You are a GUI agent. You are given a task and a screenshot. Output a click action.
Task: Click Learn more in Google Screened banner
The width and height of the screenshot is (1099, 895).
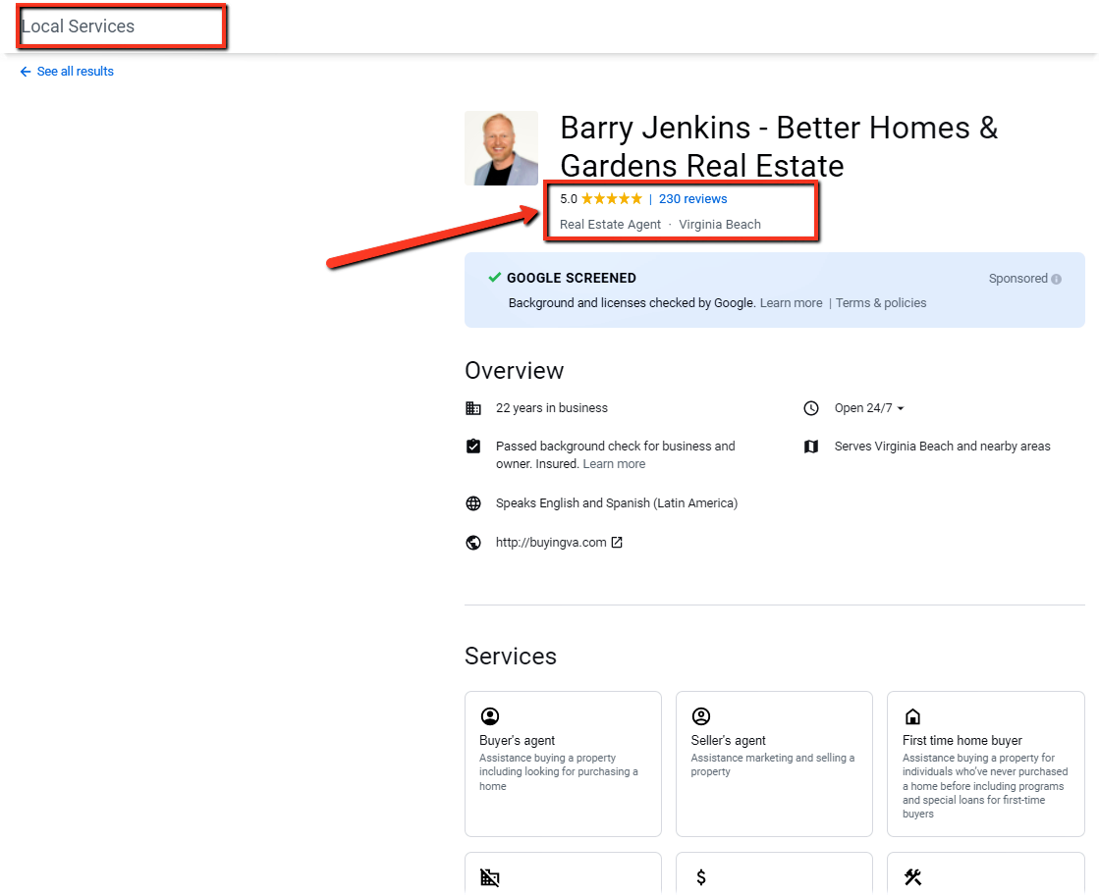(x=791, y=303)
